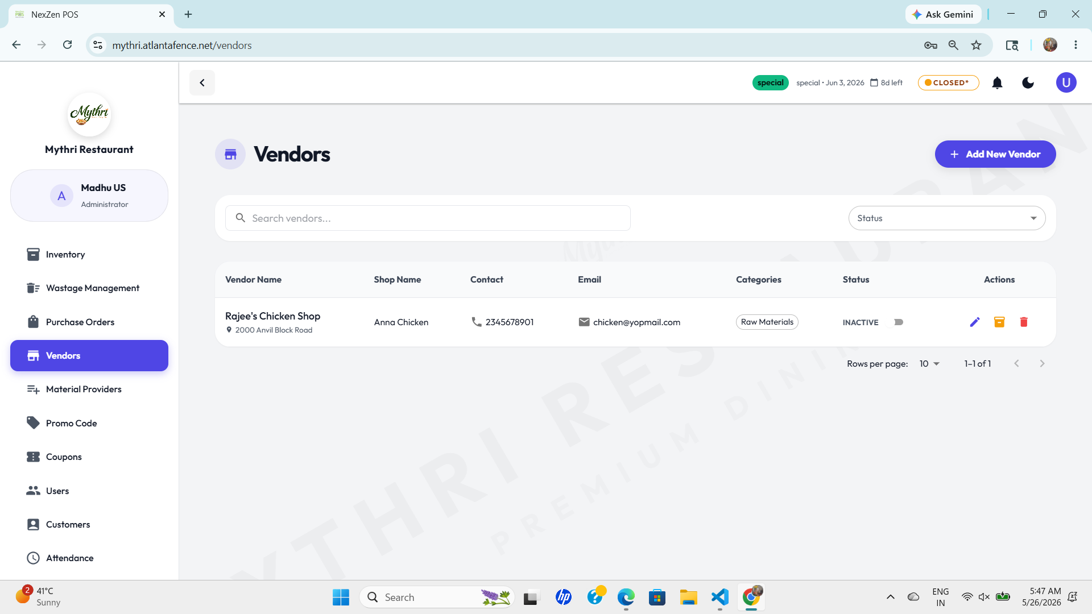Open the notifications bell
1092x614 pixels.
(x=997, y=83)
